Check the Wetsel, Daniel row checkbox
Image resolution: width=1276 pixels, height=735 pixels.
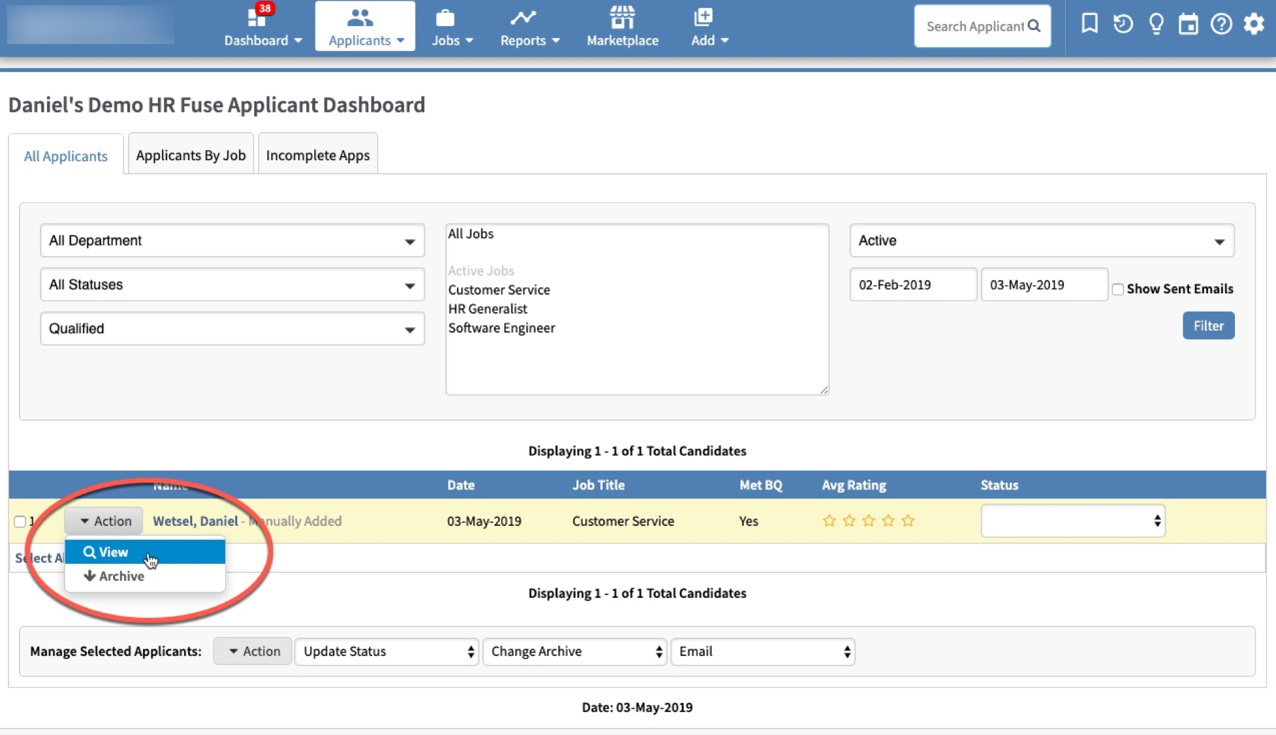(x=20, y=521)
